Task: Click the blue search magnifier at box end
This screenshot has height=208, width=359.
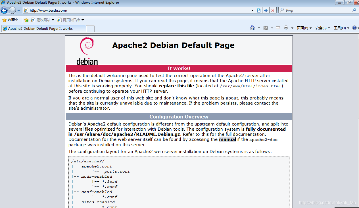Action: 354,10
